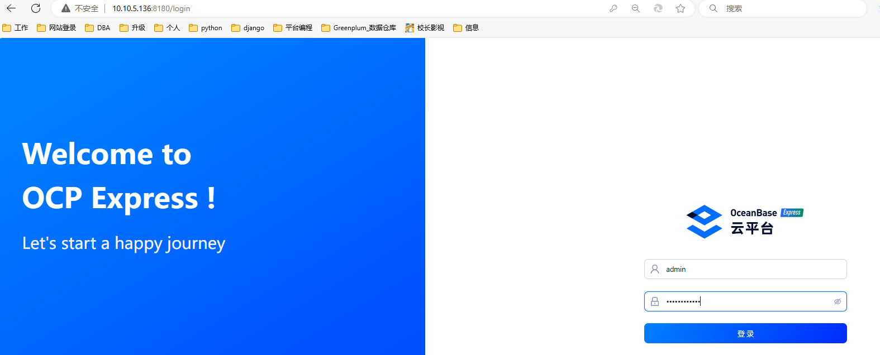Viewport: 880px width, 355px height.
Task: Click the not-secure warning triangle icon
Action: [66, 8]
